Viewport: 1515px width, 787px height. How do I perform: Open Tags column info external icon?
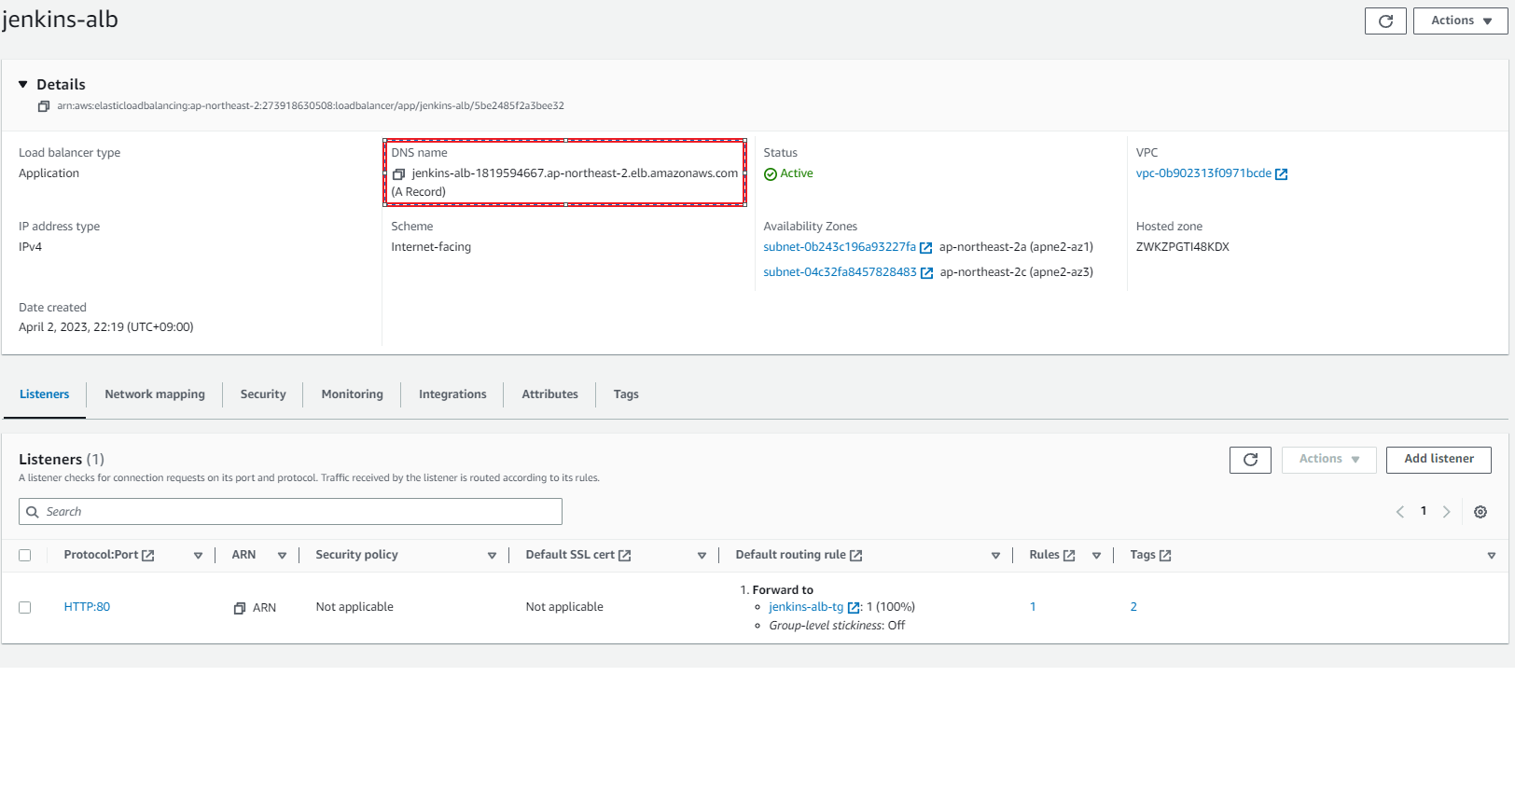pyautogui.click(x=1165, y=556)
